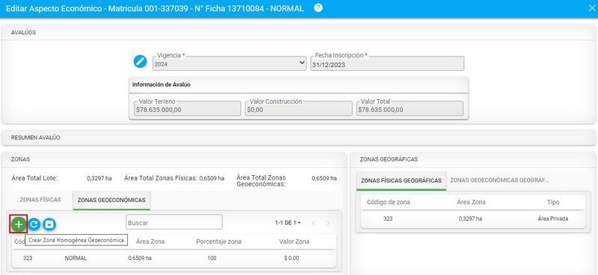Go to next page arrow in zones
The width and height of the screenshot is (598, 275).
tap(327, 223)
